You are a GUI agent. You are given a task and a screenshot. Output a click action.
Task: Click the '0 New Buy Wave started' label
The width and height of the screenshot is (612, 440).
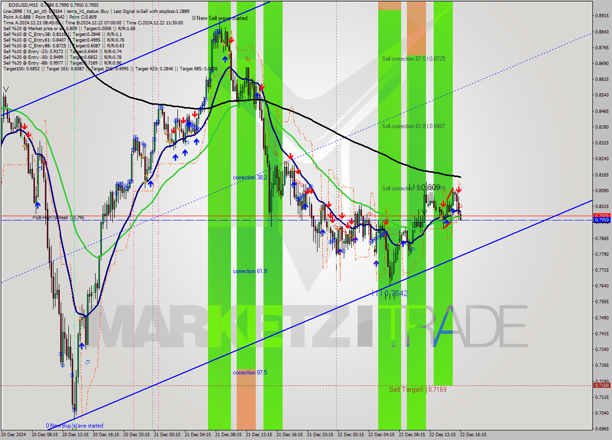75,426
